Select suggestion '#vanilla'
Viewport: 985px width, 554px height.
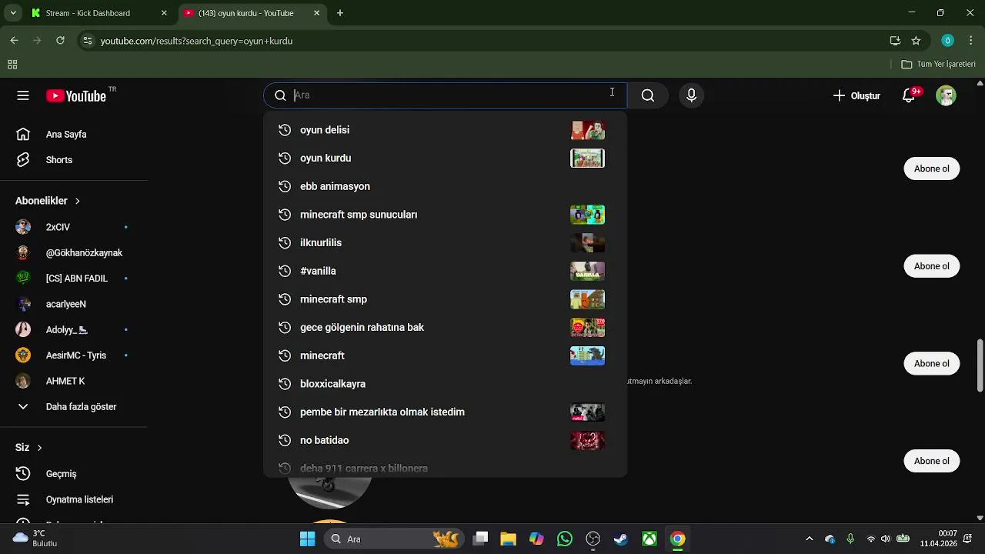point(445,271)
